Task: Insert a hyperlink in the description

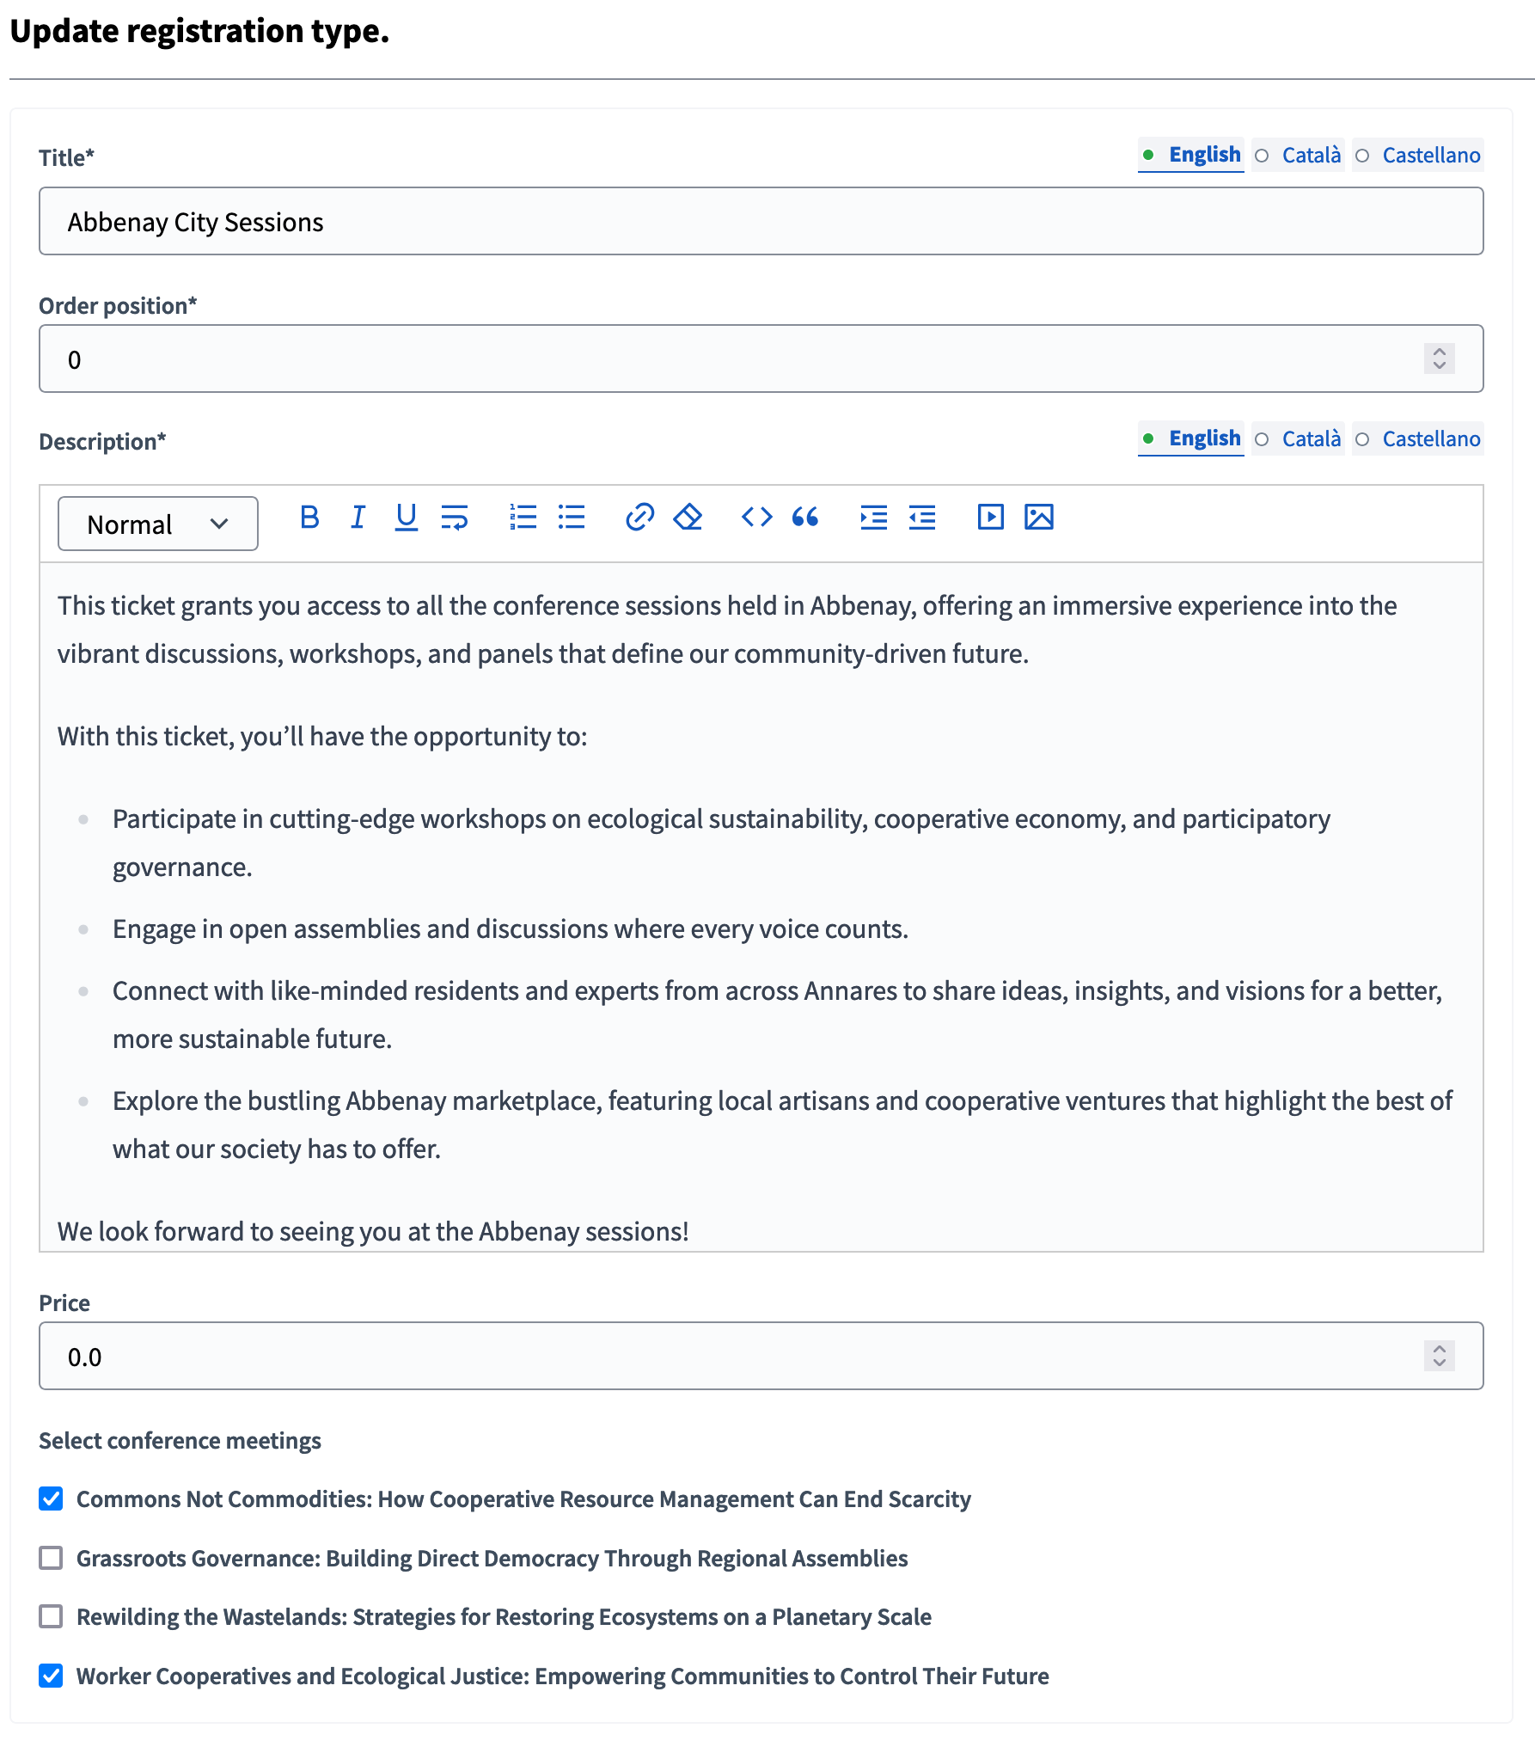Action: point(639,518)
